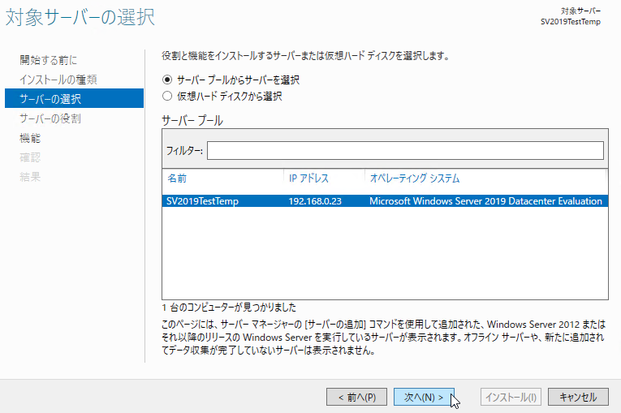Viewport: 621px width, 413px height.
Task: Click the キャンセル button
Action: click(x=578, y=397)
